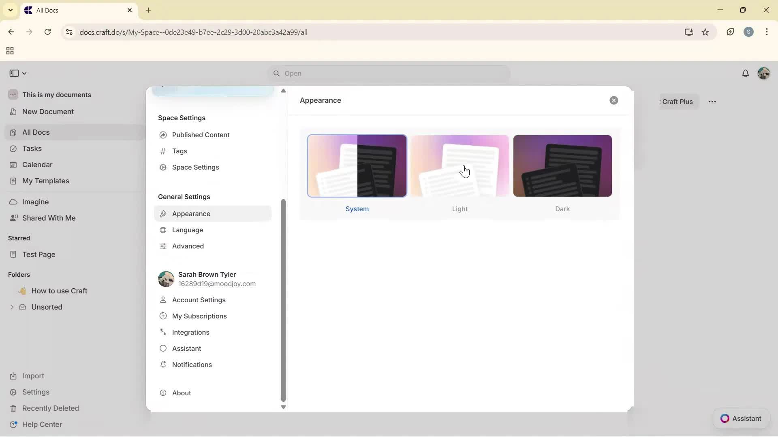Click the notifications bell
Screen dimensions: 778x437
click(746, 73)
